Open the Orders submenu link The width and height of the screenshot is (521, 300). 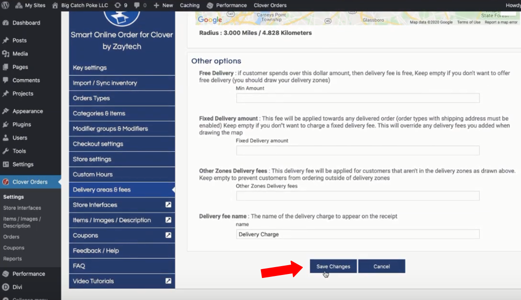tap(11, 237)
